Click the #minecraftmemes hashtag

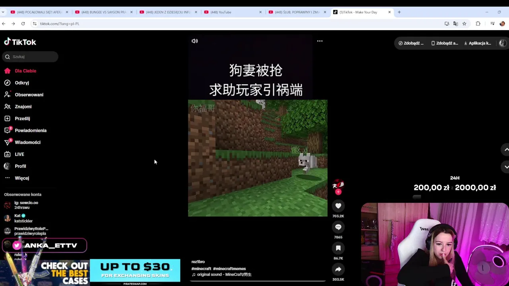229,269
